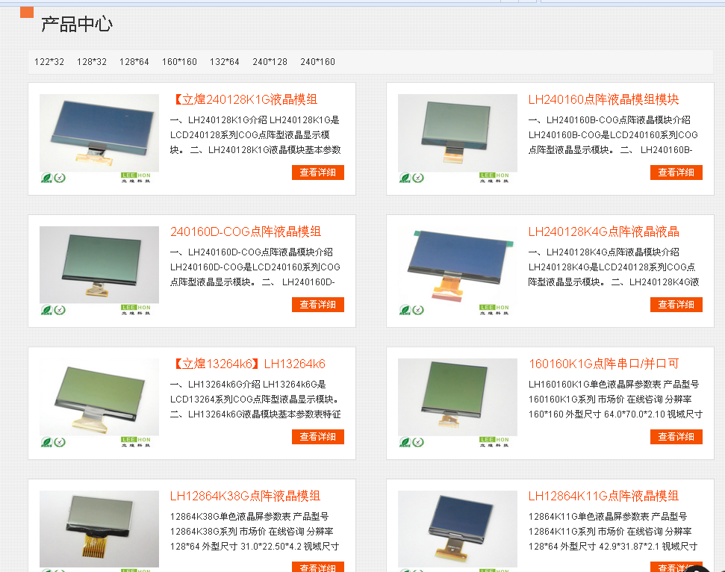
Task: Open the 160160K1G LCD module photo
Action: click(x=457, y=403)
